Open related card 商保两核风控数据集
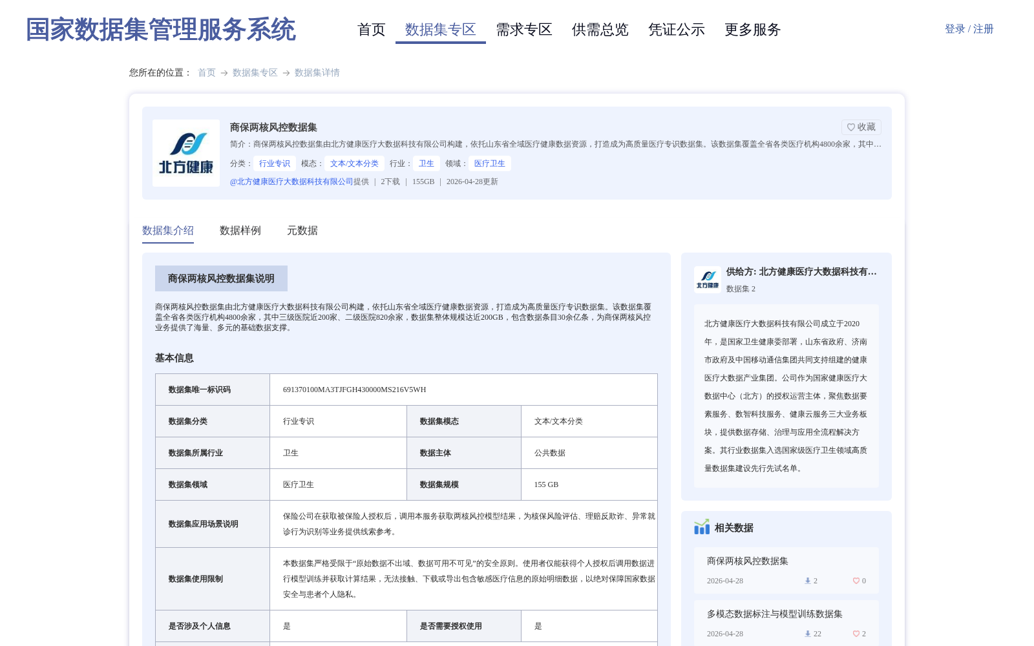1034x646 pixels. click(786, 570)
